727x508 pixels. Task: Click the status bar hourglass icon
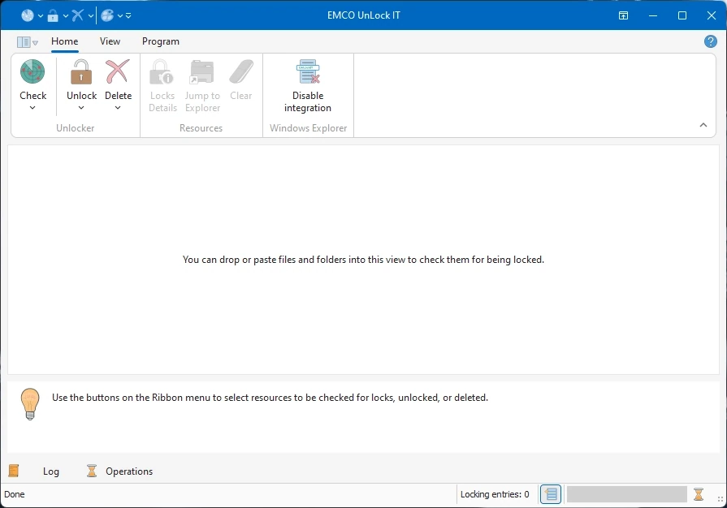tap(699, 494)
